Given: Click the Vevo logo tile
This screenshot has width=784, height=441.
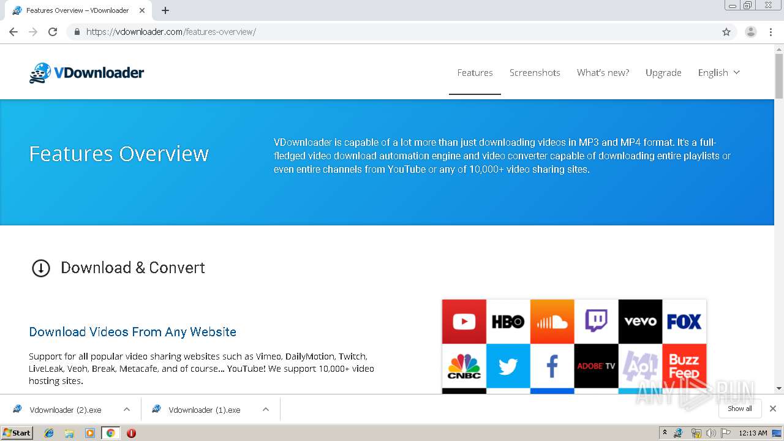Looking at the screenshot, I should [x=641, y=322].
